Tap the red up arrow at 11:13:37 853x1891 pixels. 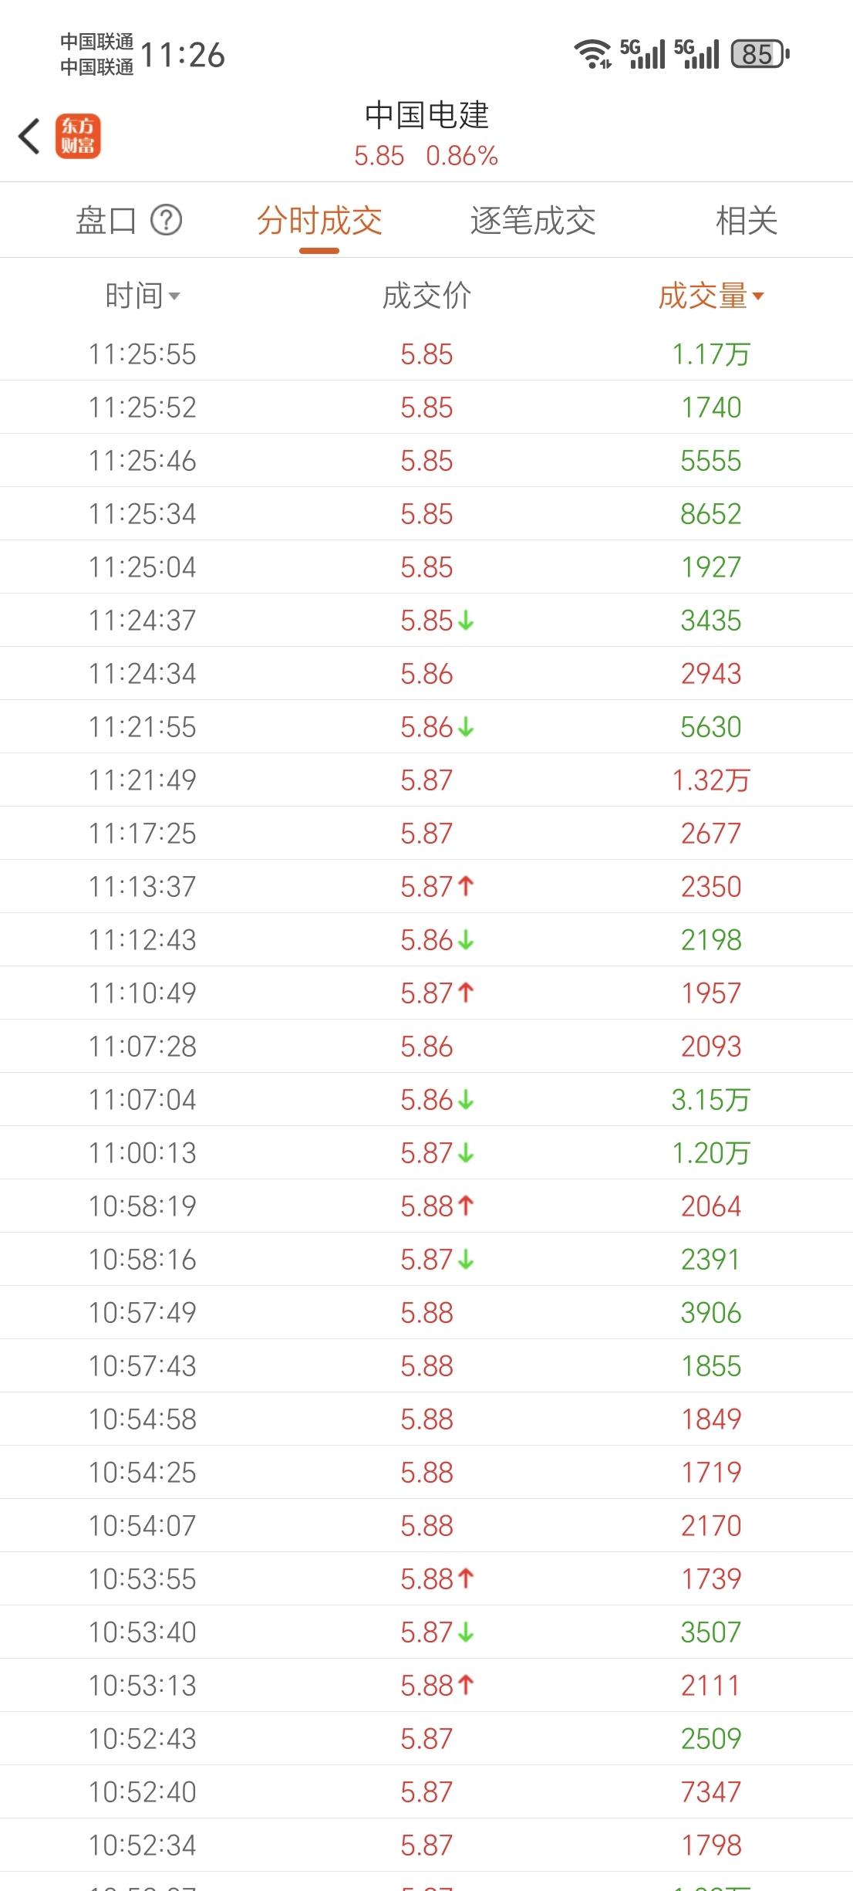tap(466, 886)
